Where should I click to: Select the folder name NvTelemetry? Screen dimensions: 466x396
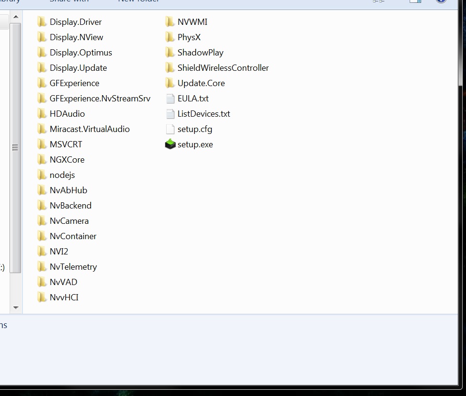(x=73, y=267)
